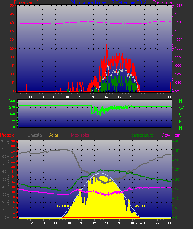Click the Max solar legend label

(80, 135)
